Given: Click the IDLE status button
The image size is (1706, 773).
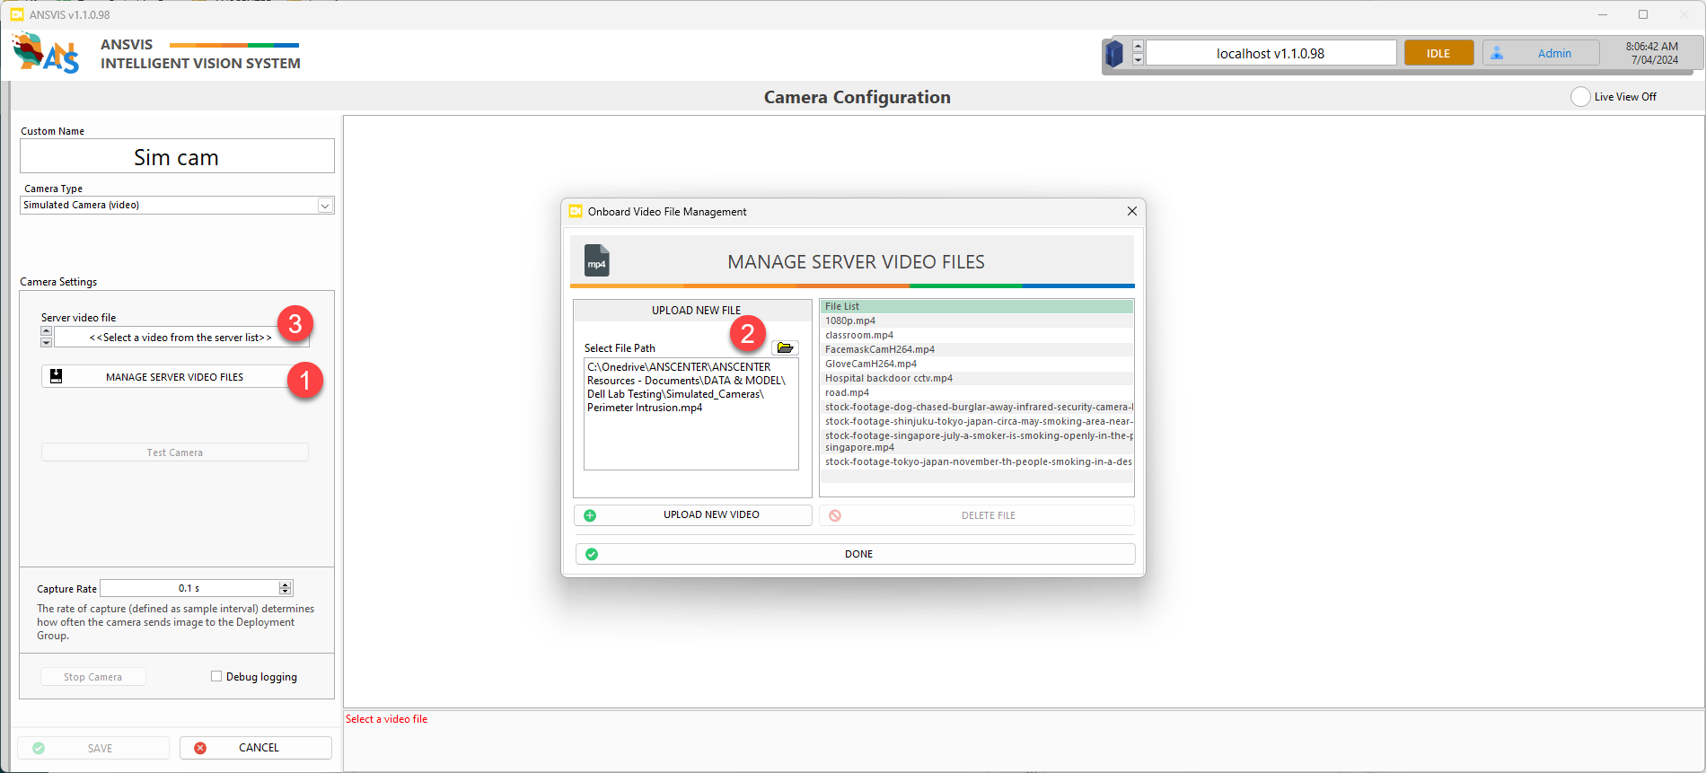Looking at the screenshot, I should (x=1438, y=54).
